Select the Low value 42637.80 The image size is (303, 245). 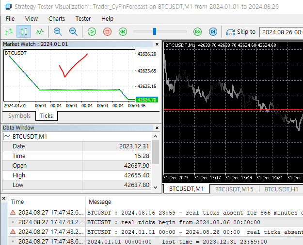click(x=137, y=185)
